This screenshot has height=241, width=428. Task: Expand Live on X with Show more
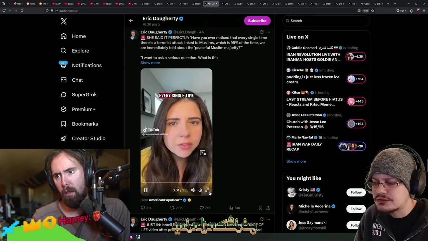click(x=296, y=161)
